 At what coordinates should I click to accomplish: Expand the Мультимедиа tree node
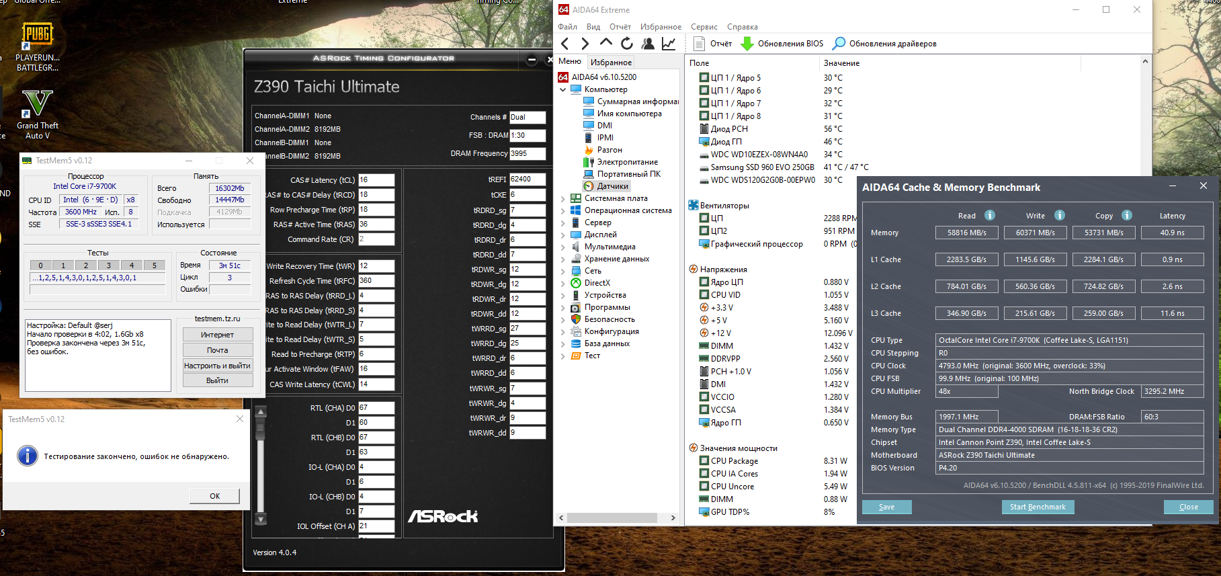(x=563, y=247)
